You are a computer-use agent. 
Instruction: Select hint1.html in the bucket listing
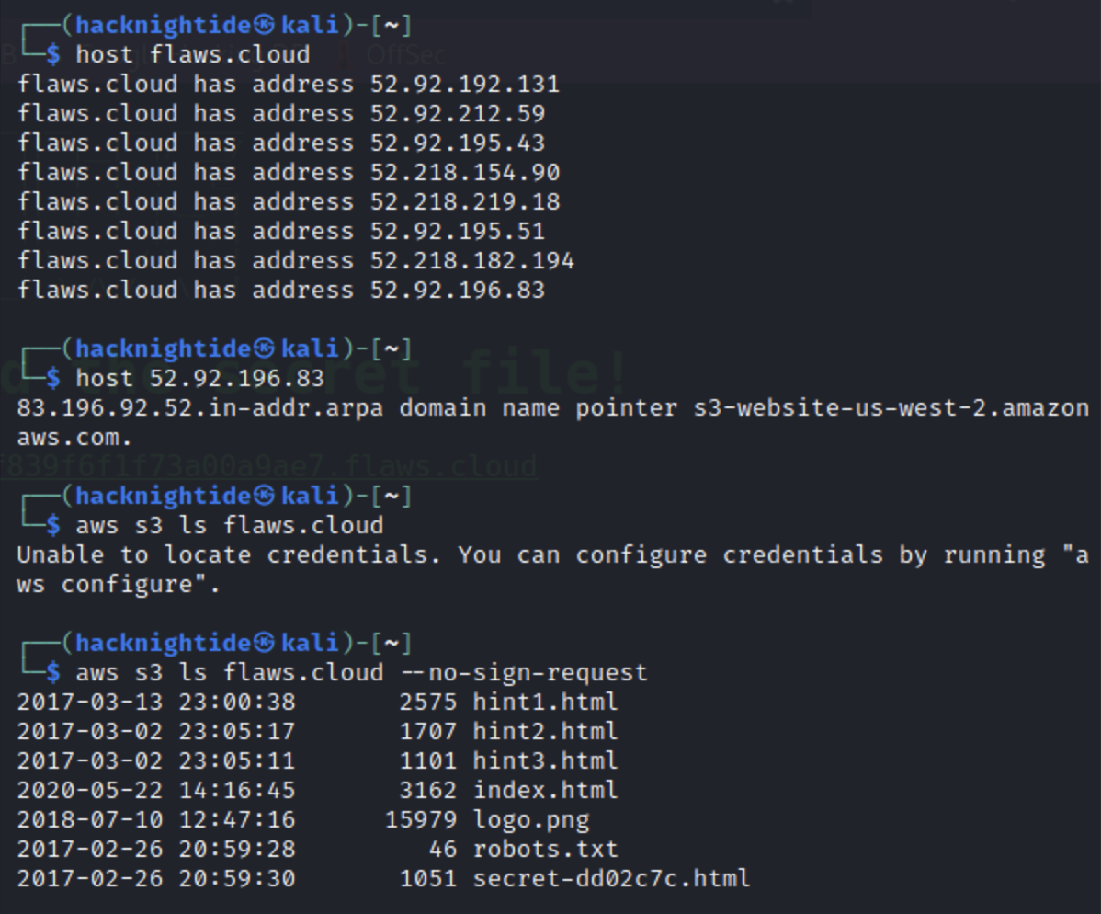(x=545, y=703)
